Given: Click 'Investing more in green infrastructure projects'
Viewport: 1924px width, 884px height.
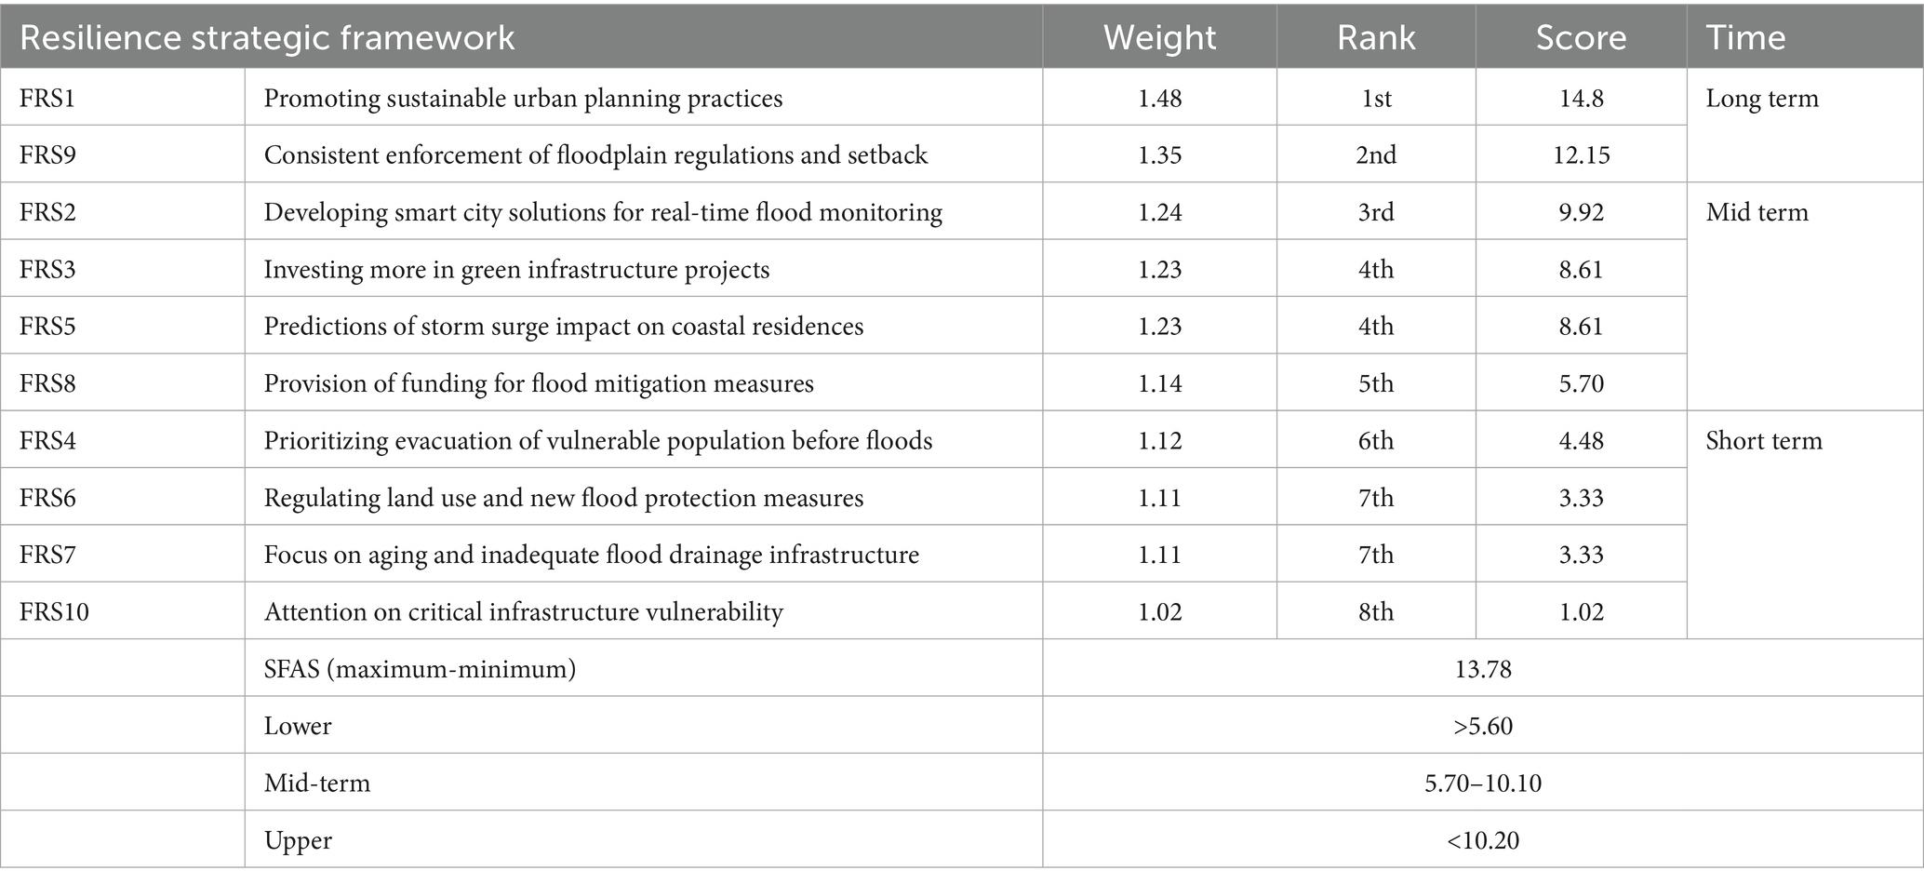Looking at the screenshot, I should pos(516,269).
